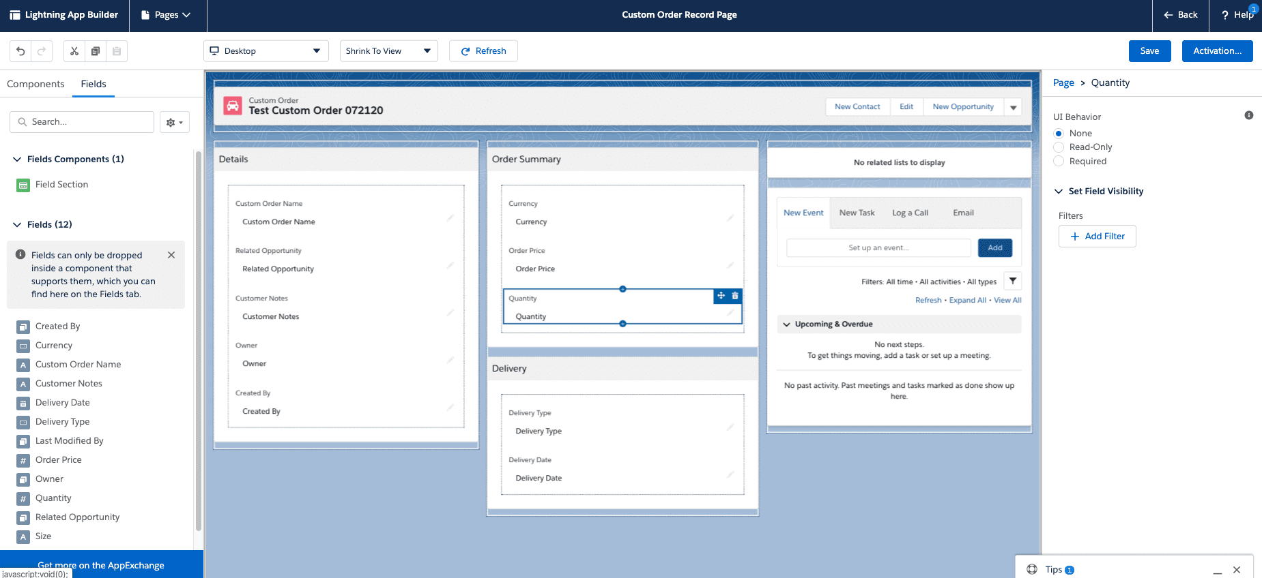Open the activity filter funnel icon
The width and height of the screenshot is (1262, 578).
[1013, 282]
